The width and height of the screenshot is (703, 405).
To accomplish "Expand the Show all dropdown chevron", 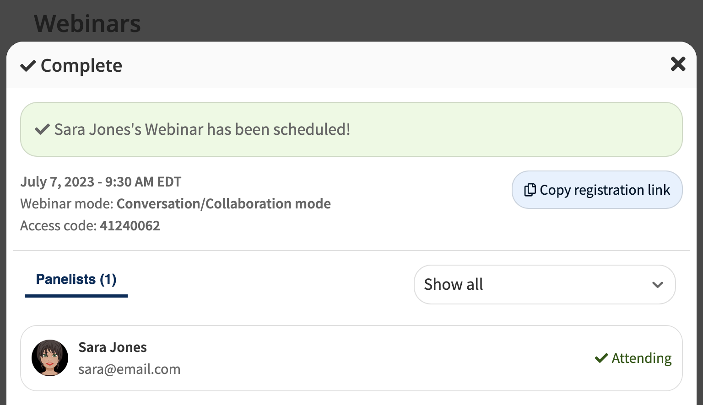I will click(x=658, y=285).
